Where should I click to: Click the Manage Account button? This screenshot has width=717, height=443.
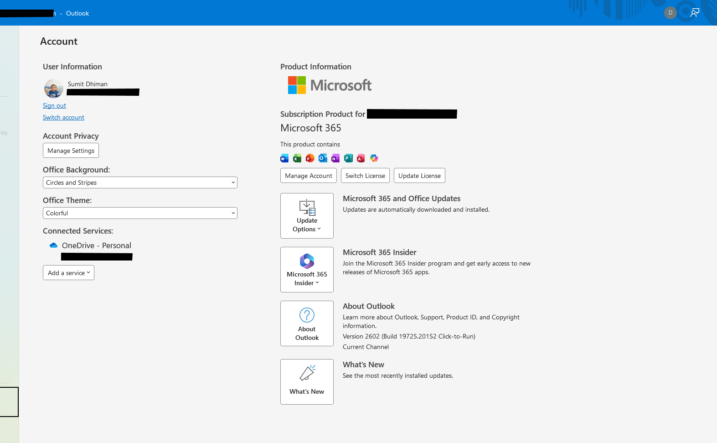(309, 176)
